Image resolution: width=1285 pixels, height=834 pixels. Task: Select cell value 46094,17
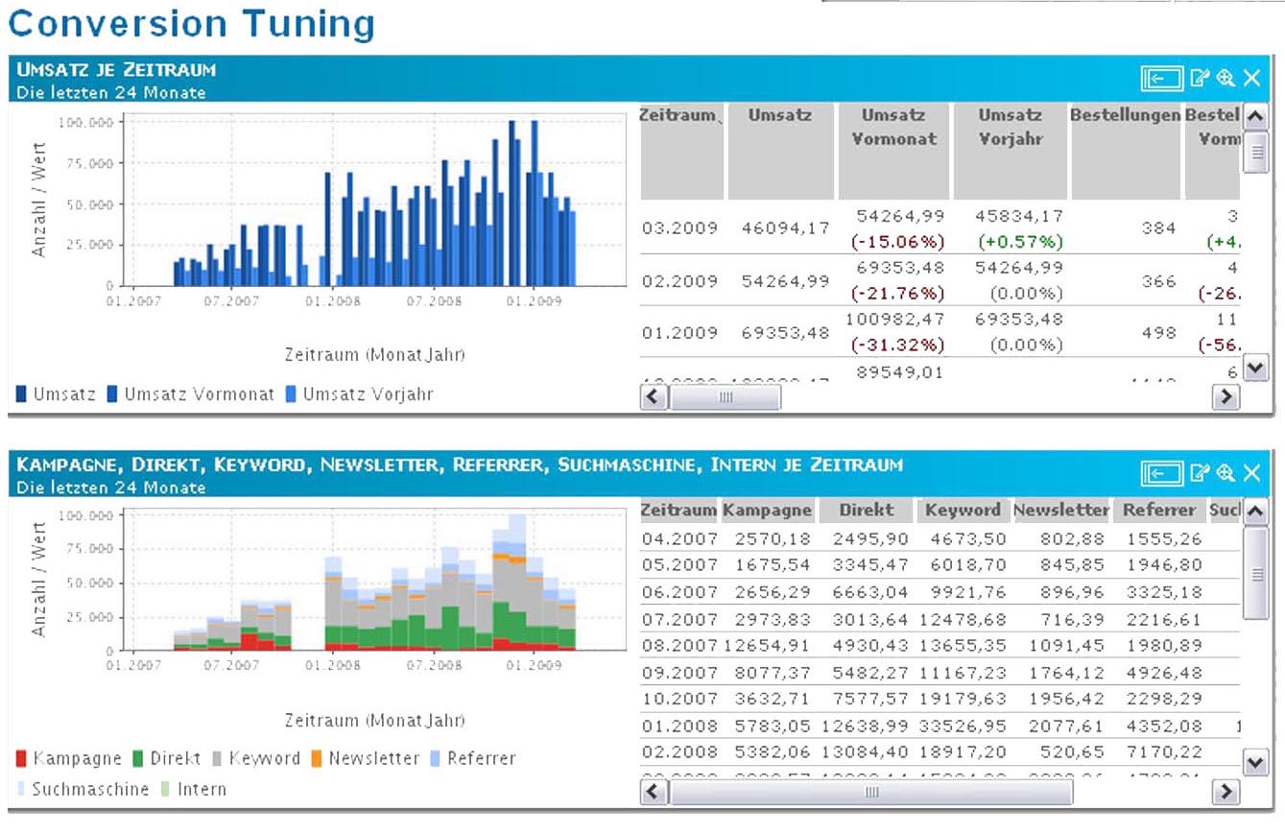coord(785,229)
